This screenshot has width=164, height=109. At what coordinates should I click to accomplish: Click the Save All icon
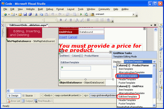point(30,14)
